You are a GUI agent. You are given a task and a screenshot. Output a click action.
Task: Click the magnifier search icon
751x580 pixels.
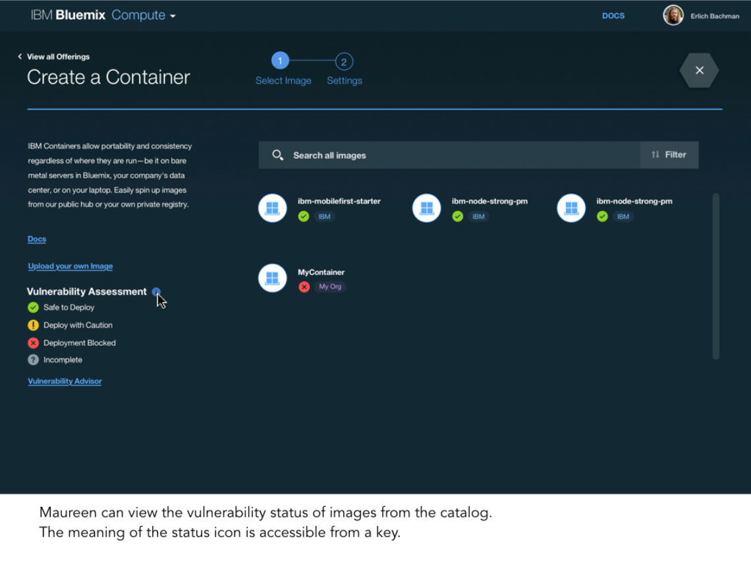[277, 155]
